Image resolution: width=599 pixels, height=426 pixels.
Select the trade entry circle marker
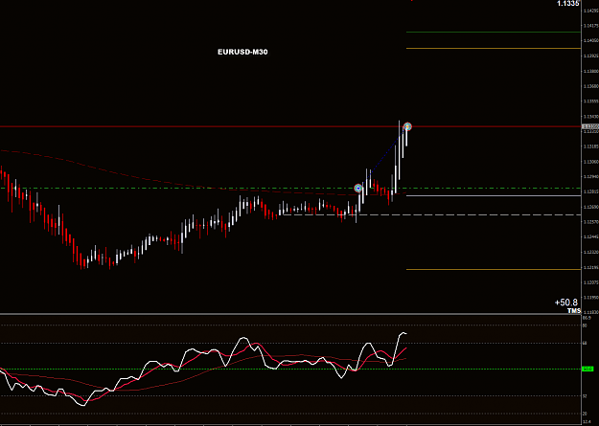(x=357, y=189)
